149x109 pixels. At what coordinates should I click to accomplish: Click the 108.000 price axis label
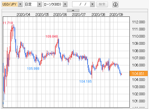(x=139, y=51)
